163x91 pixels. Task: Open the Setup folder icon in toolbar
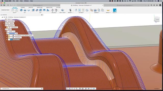click(x=13, y=10)
